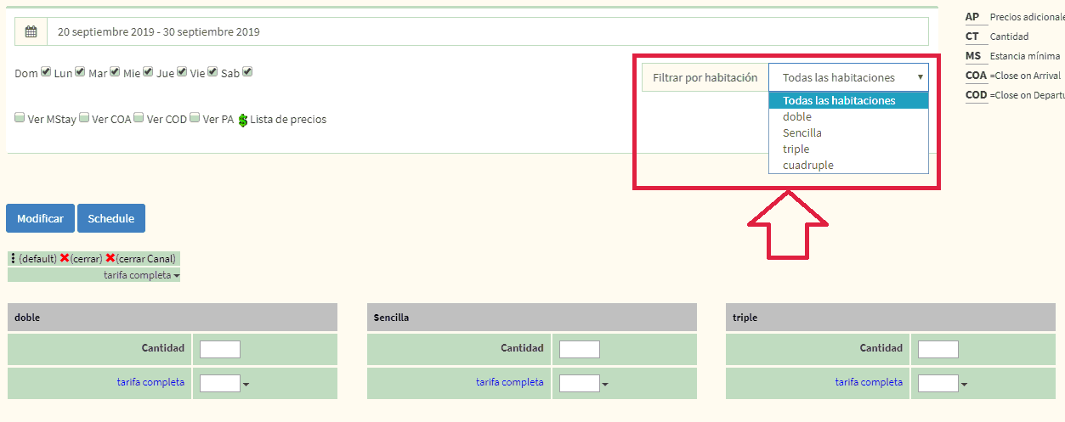Uncheck the Dom day checkbox

point(46,72)
